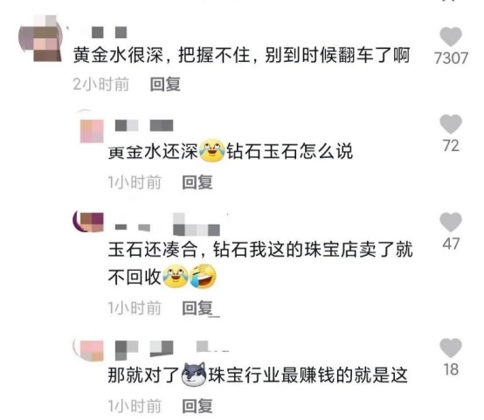Tap the crying-laughing emoji after 黄金水还深
The image size is (484, 420).
(x=211, y=150)
